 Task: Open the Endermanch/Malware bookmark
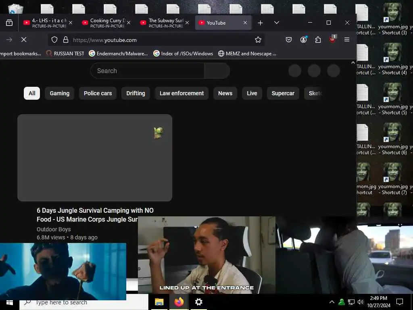(x=119, y=54)
